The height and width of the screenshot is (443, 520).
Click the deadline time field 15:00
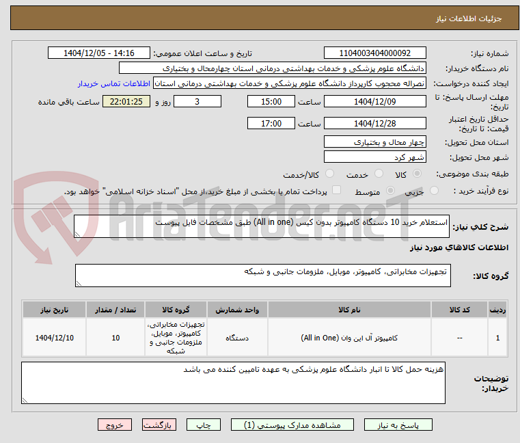[x=271, y=102]
